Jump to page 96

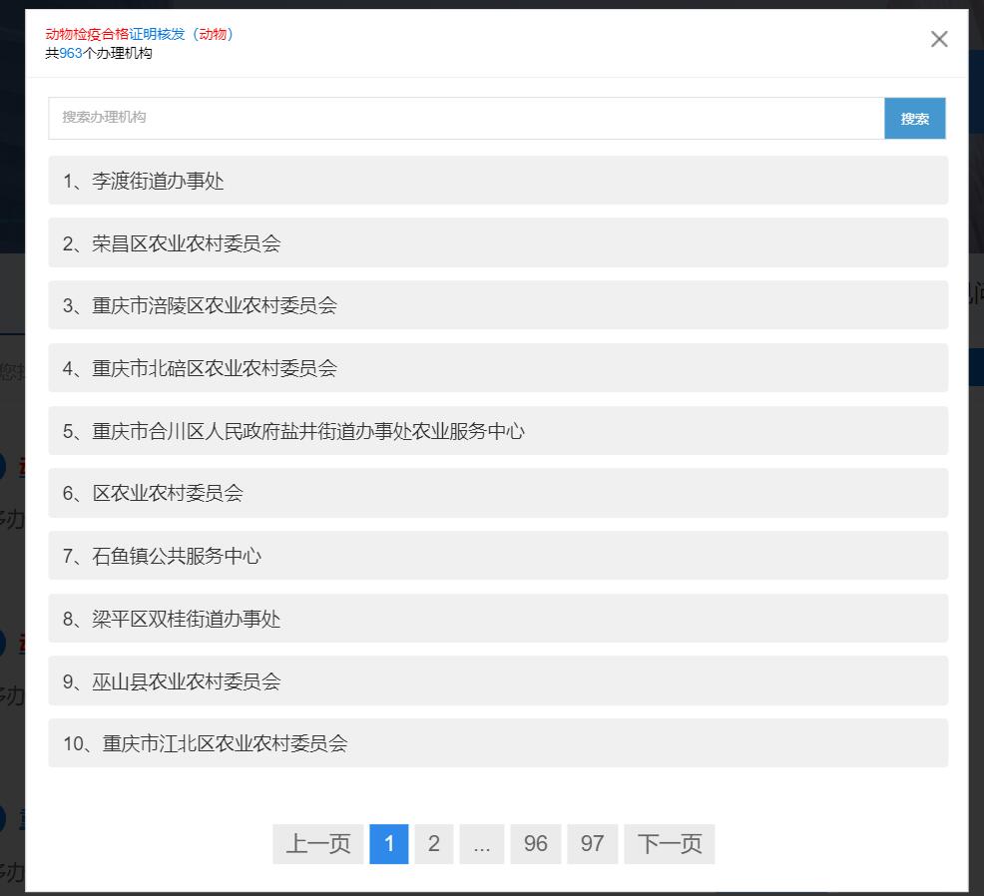[x=535, y=843]
